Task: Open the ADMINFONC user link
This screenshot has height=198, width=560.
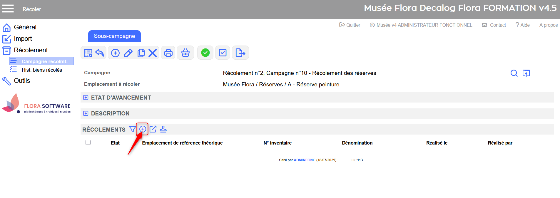Action: click(x=304, y=160)
